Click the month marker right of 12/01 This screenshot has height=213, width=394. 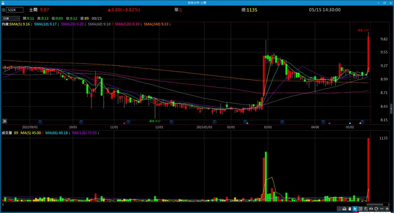point(171,122)
